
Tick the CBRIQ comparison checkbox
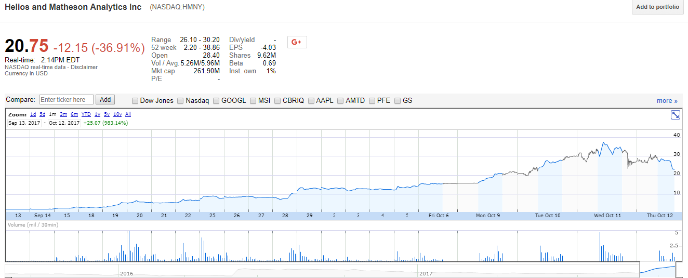coord(277,101)
